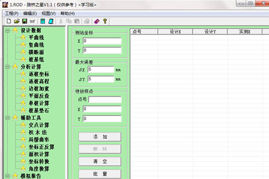Click the 测站坐标 X input field
This screenshot has width=269, height=179.
tap(102, 41)
